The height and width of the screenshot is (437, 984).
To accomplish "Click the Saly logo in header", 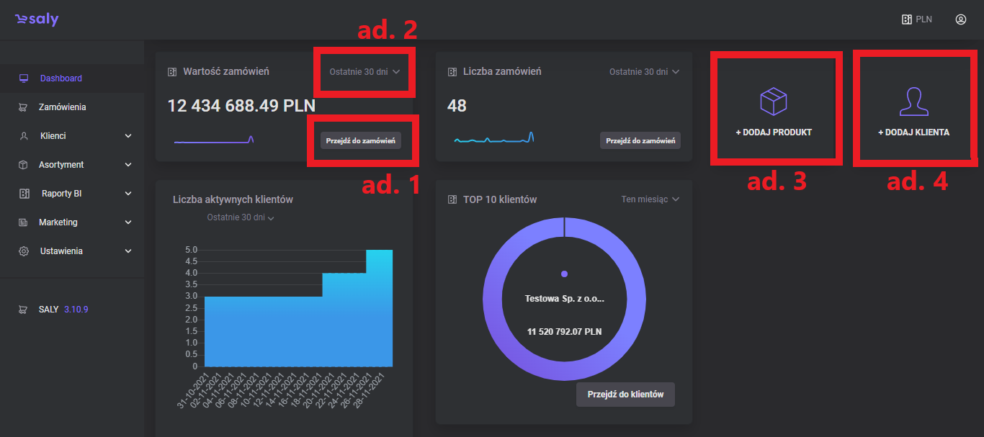I will coord(37,19).
